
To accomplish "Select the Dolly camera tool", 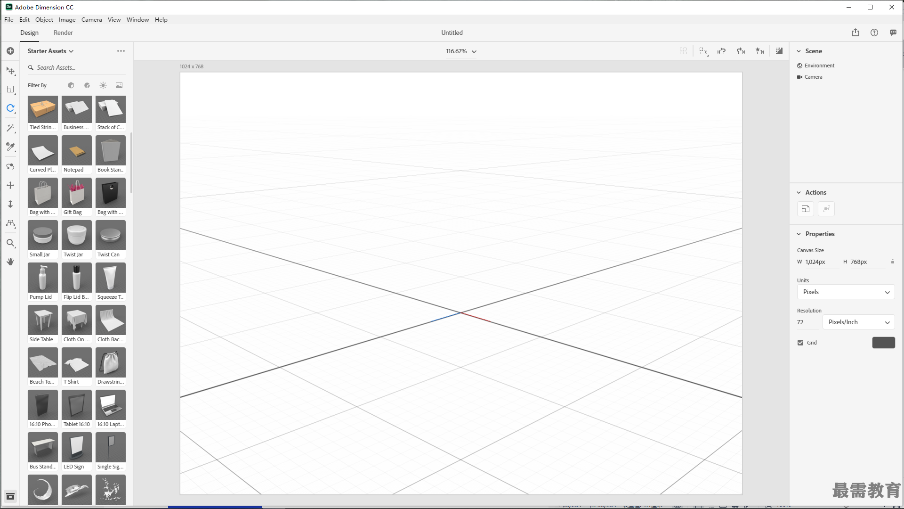I will [10, 204].
